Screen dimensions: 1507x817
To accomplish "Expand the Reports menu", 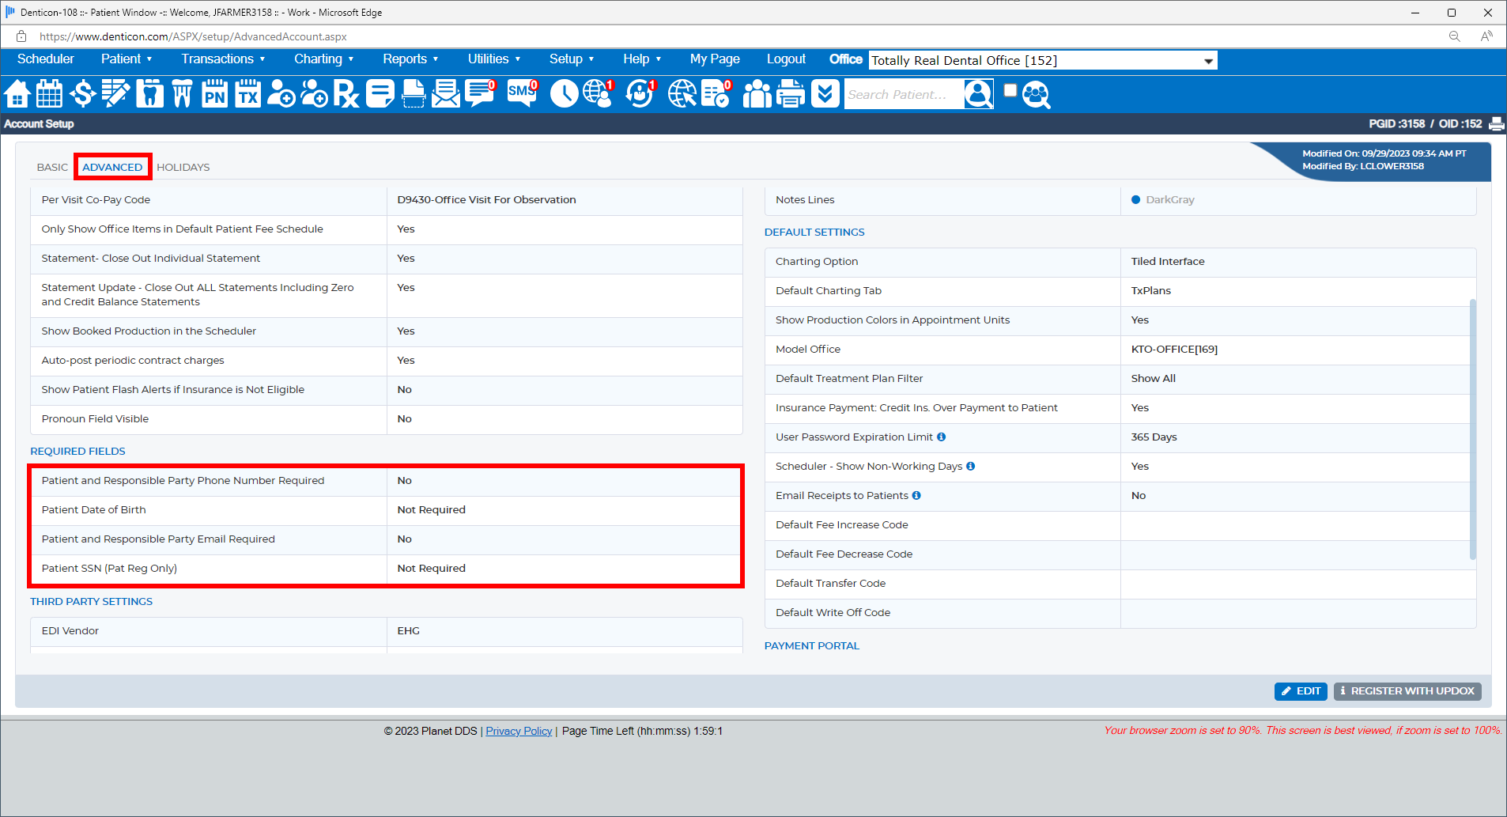I will point(410,59).
